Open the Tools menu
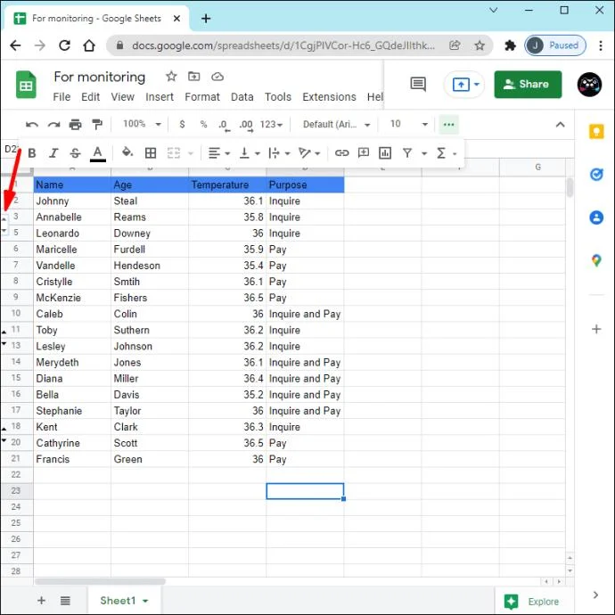615x615 pixels. (278, 97)
